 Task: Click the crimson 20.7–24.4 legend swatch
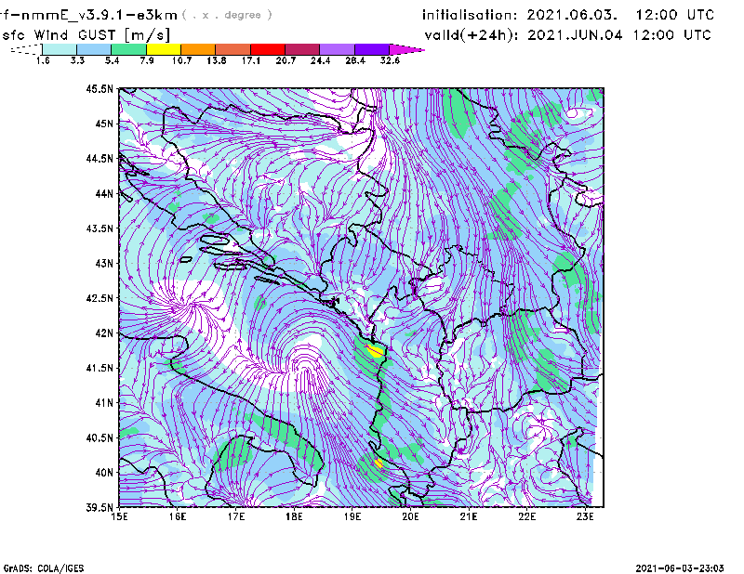pyautogui.click(x=302, y=49)
